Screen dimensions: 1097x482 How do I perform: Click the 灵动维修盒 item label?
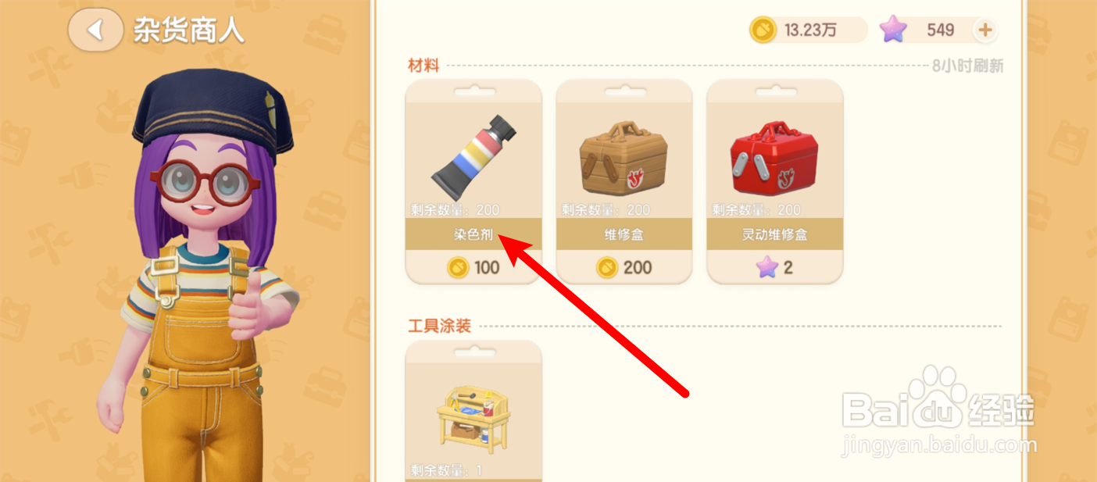pyautogui.click(x=774, y=234)
